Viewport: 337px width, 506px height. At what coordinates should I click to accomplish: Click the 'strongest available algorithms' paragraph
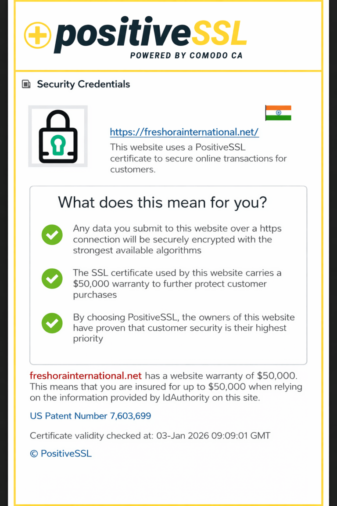177,239
